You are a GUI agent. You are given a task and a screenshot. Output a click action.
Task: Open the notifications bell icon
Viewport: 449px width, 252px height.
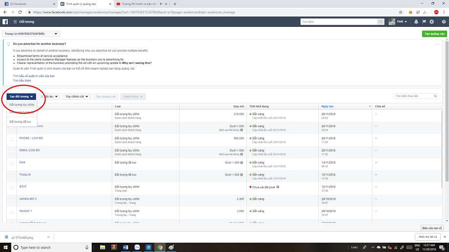pos(416,22)
